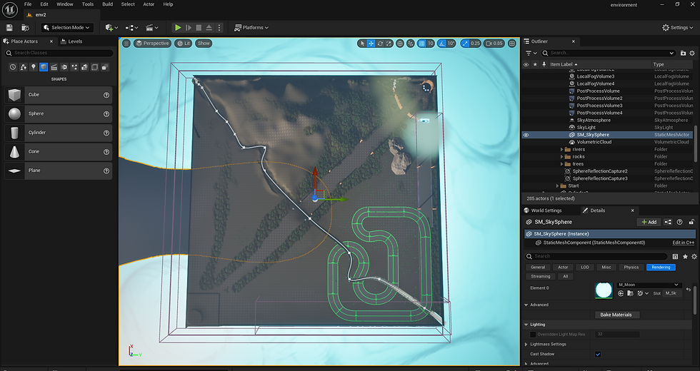Open the Content Browser icon in the toolbar
The width and height of the screenshot is (700, 371).
coord(26,28)
